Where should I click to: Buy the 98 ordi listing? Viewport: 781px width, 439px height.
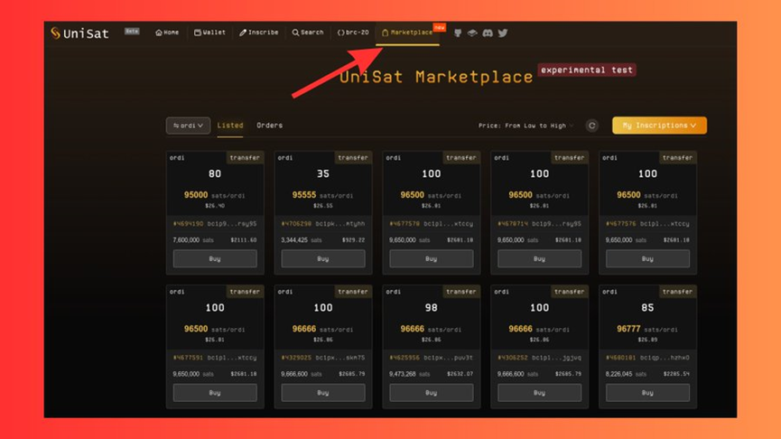tap(431, 393)
